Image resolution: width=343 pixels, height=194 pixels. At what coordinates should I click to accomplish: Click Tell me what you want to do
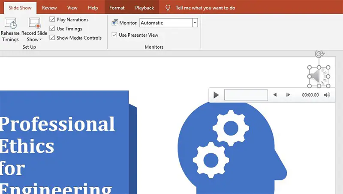pyautogui.click(x=205, y=8)
